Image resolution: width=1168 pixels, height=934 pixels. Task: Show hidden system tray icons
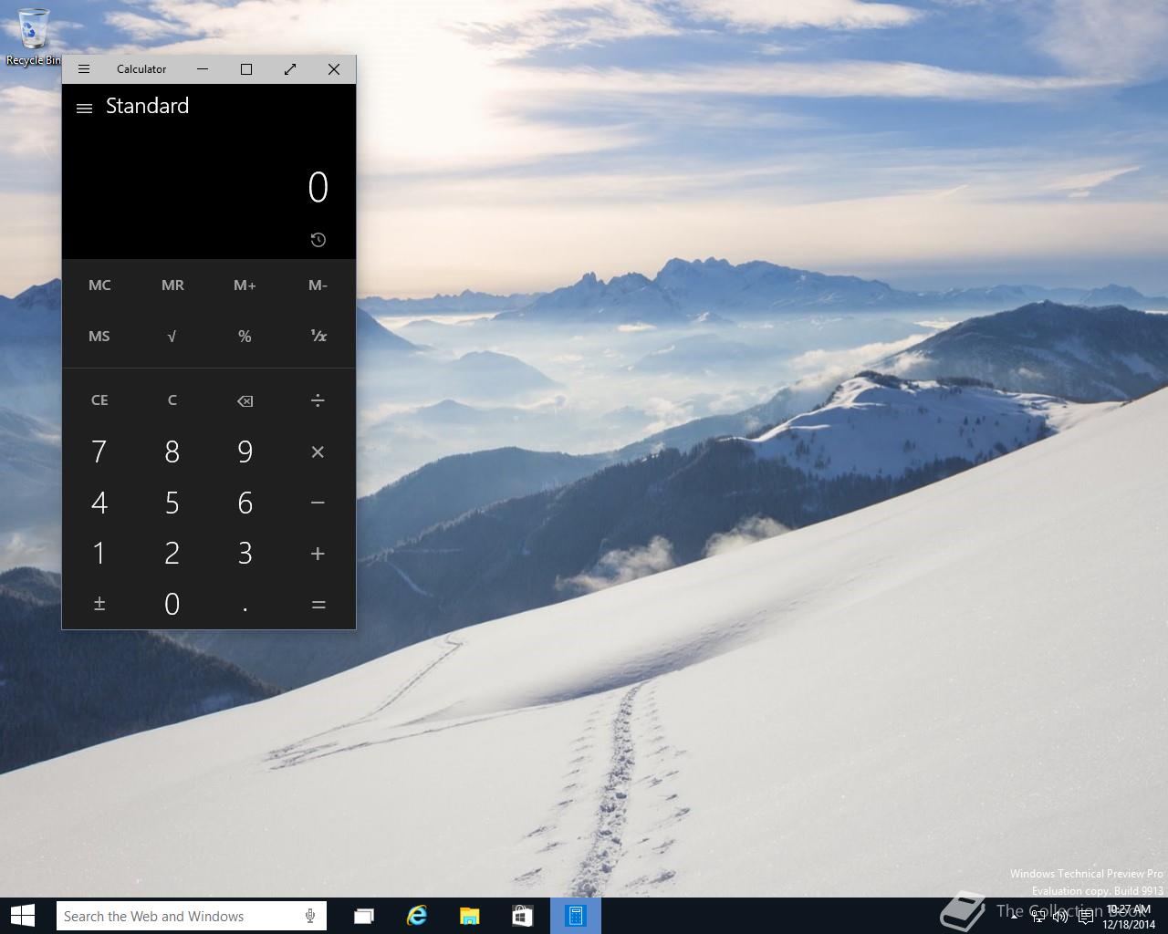(x=1014, y=916)
